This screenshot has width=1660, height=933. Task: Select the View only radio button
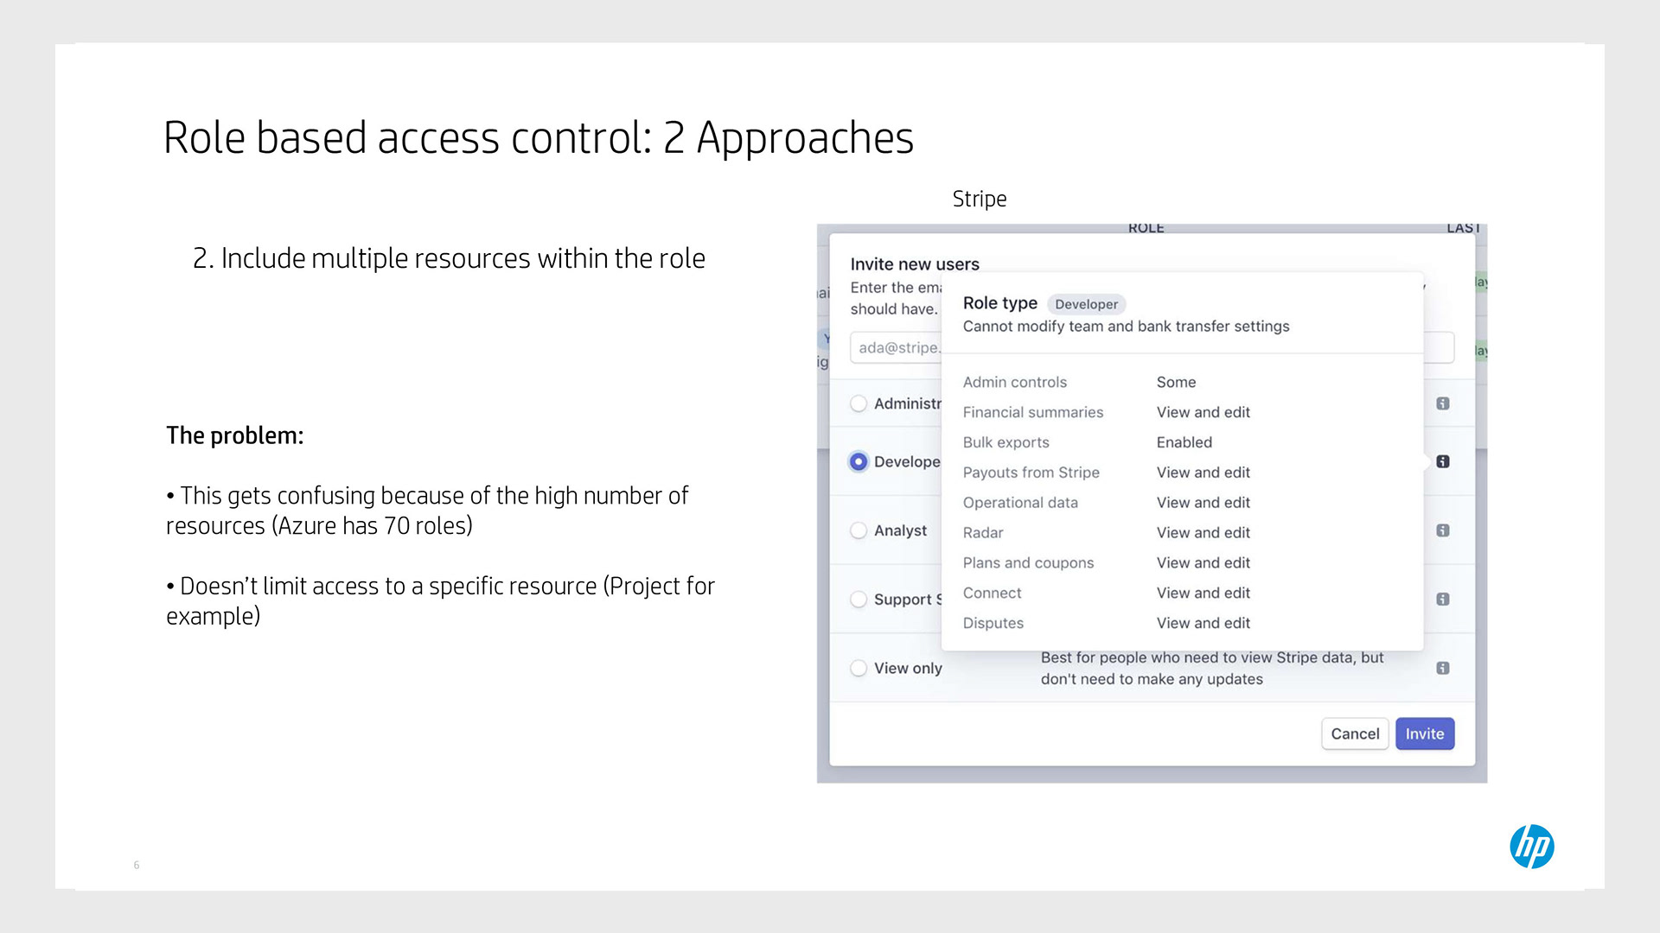point(859,668)
